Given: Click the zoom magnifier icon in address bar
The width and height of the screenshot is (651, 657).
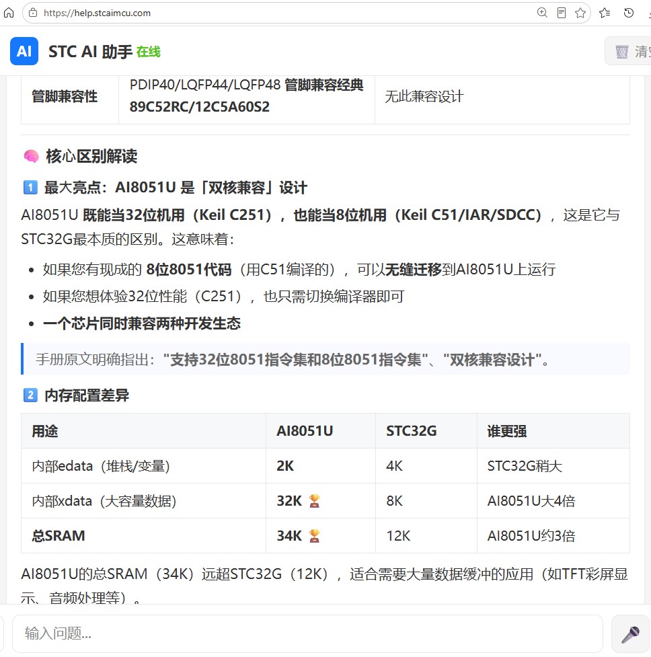Looking at the screenshot, I should pos(542,13).
